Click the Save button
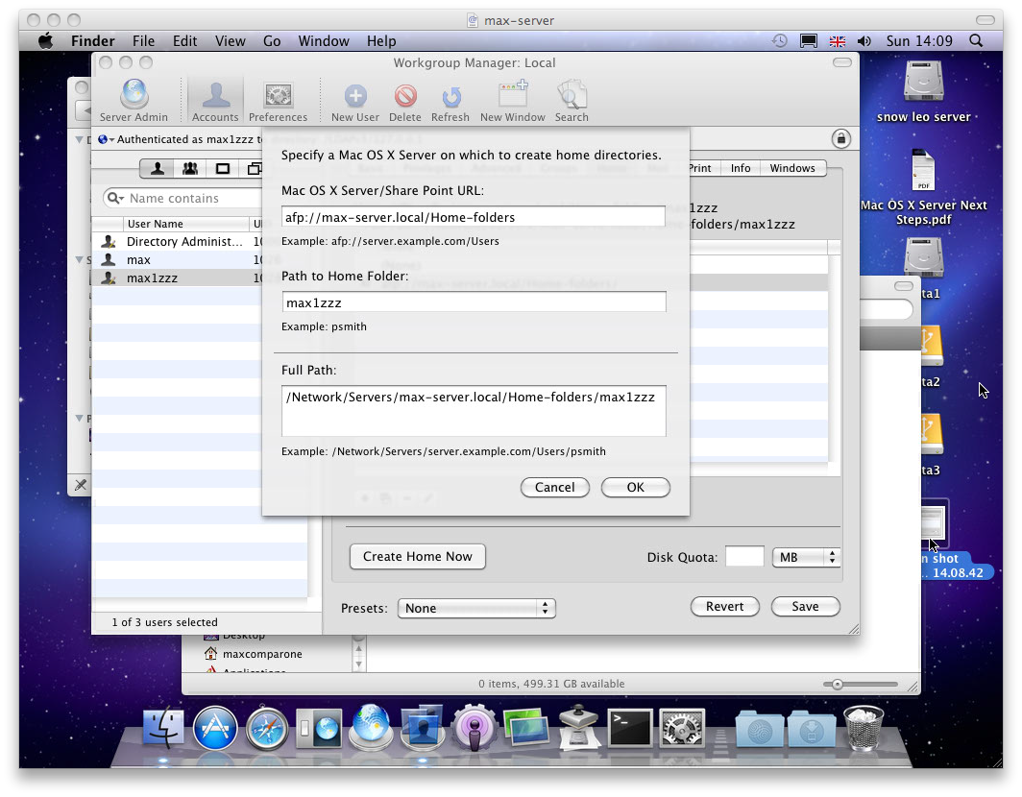Viewport: 1022px width, 797px height. point(806,607)
